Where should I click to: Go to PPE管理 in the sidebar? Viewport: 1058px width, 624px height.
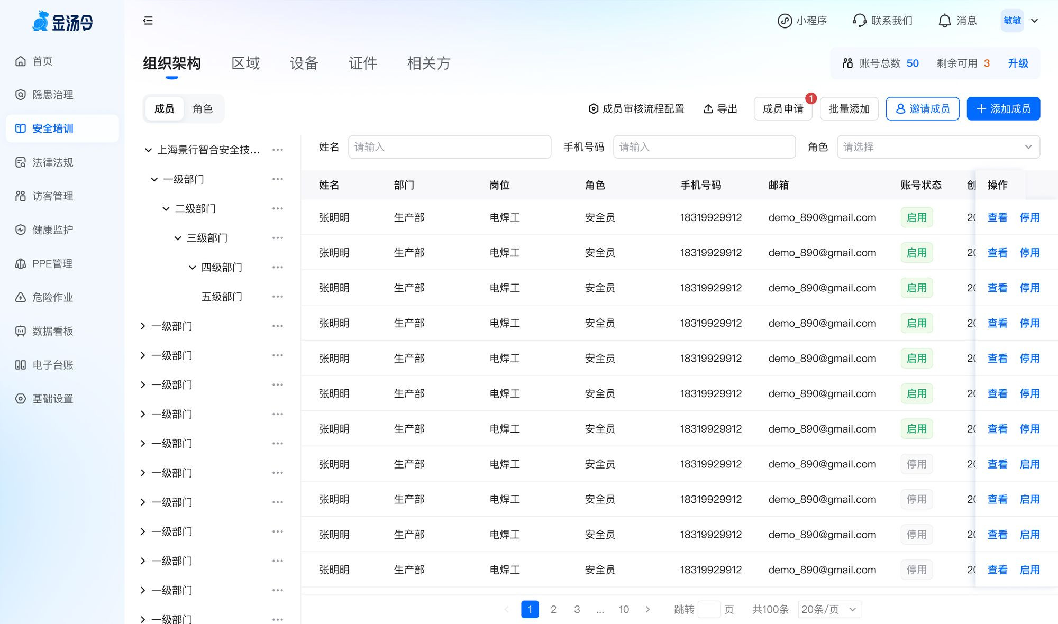click(52, 263)
